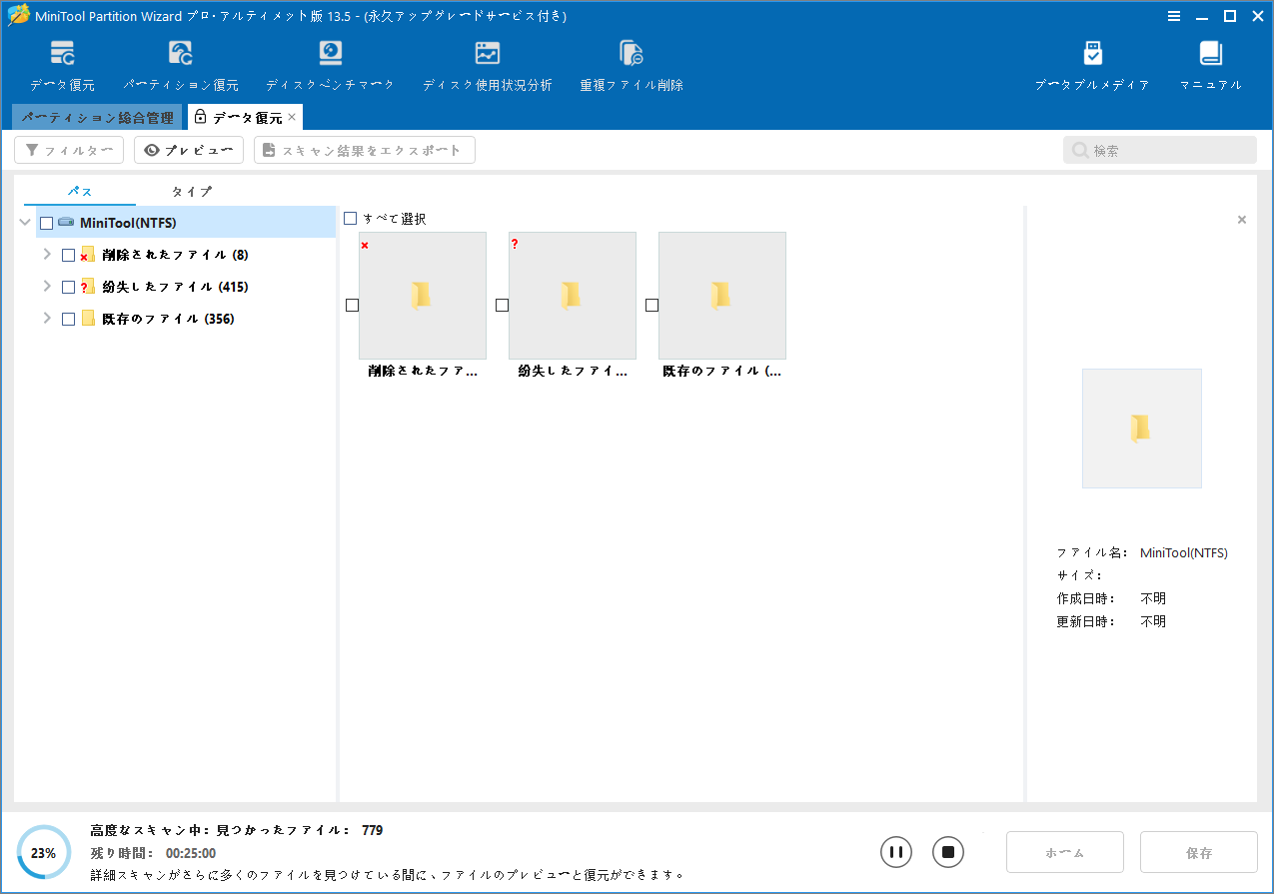The image size is (1274, 894).
Task: Switch to the タイプ view tab
Action: pyautogui.click(x=190, y=191)
